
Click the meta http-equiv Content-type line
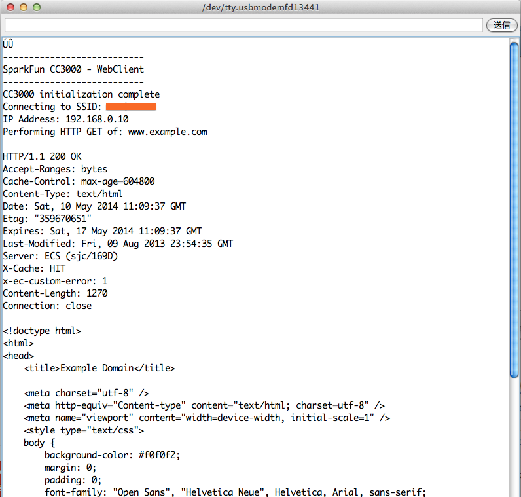(204, 405)
